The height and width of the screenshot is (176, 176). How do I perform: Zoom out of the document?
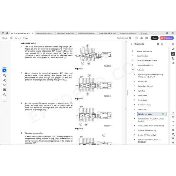173,143
